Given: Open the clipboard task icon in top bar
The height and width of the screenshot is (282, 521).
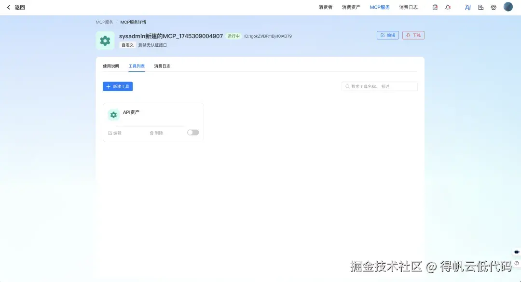Looking at the screenshot, I should [x=436, y=7].
